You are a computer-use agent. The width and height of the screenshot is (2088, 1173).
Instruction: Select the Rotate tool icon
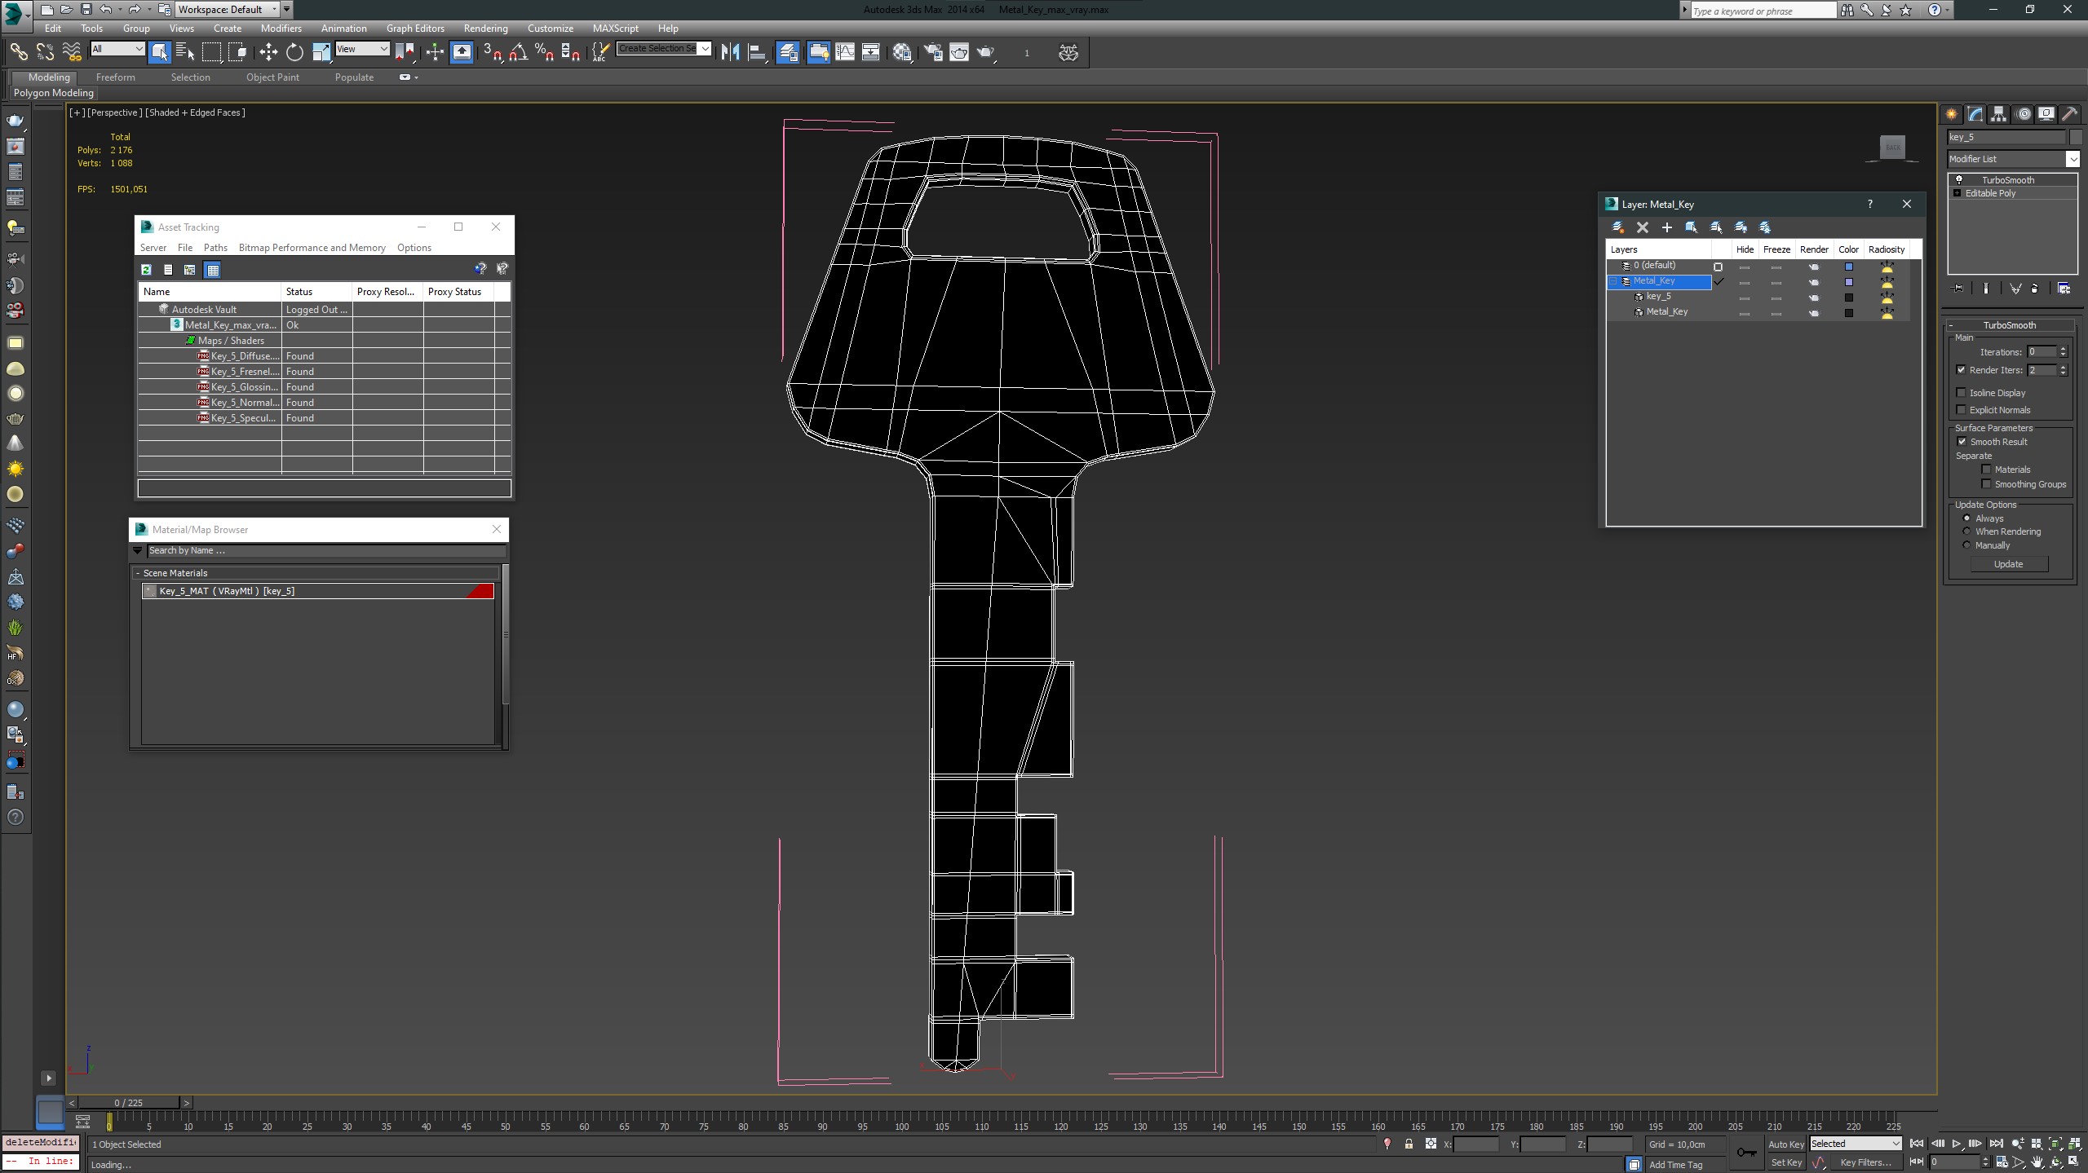click(294, 52)
